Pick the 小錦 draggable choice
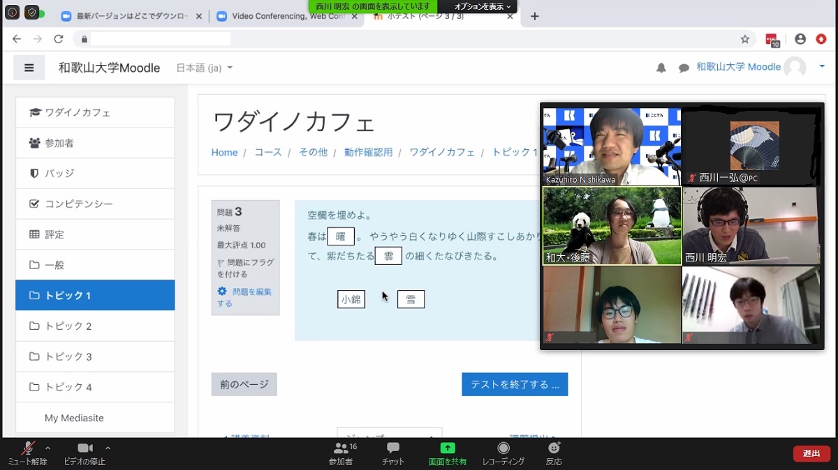Viewport: 838px width, 470px height. pos(351,299)
